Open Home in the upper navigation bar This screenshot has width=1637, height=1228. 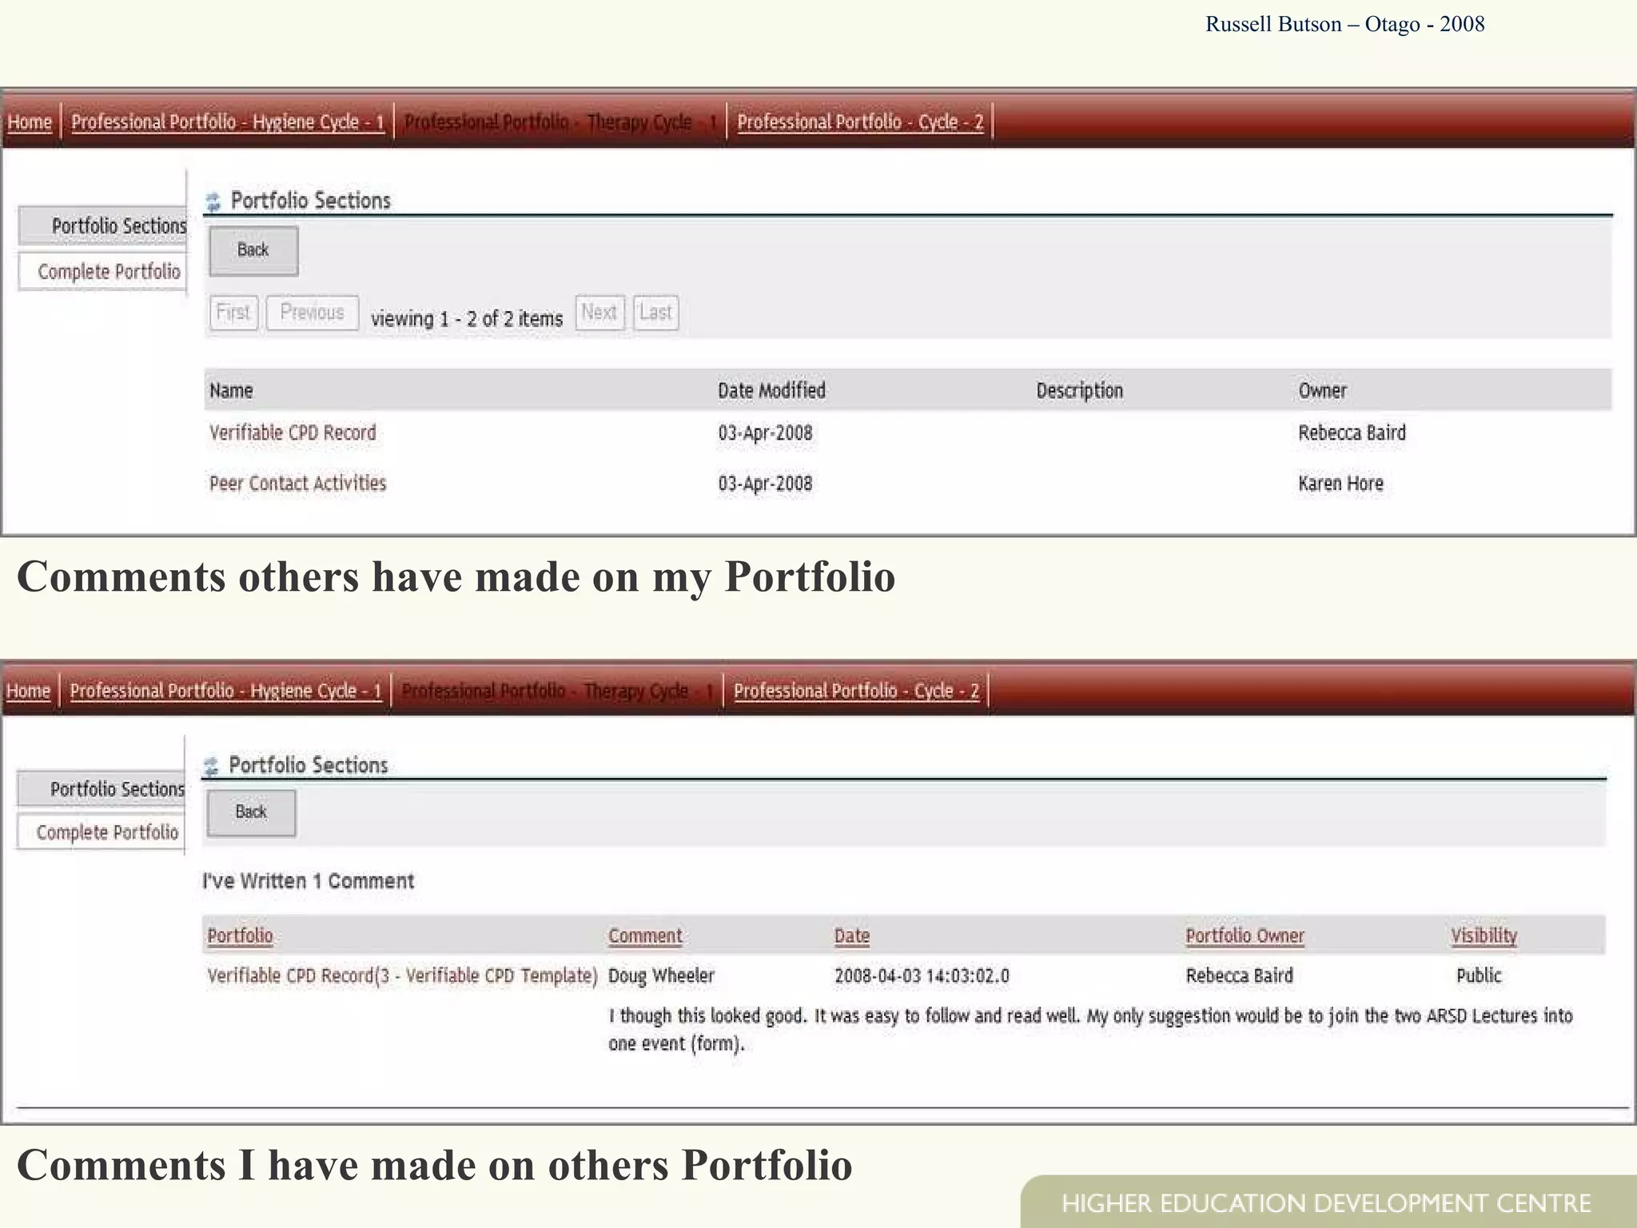click(30, 122)
